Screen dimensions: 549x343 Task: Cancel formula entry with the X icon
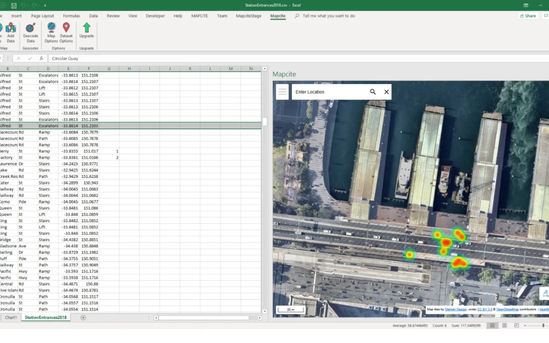coord(19,58)
